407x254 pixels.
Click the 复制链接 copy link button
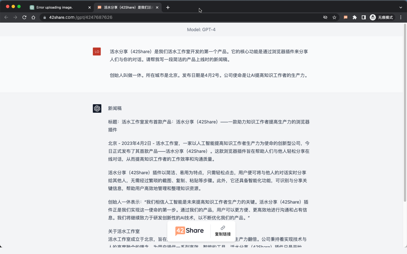pos(223,231)
